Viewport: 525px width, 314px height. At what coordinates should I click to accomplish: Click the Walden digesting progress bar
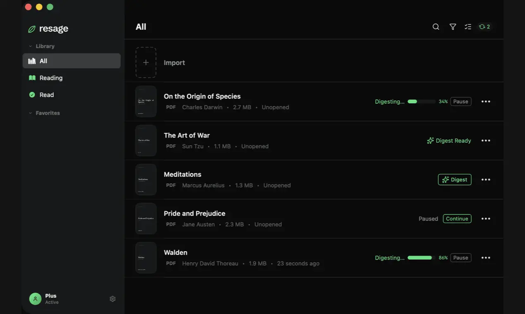pyautogui.click(x=421, y=258)
